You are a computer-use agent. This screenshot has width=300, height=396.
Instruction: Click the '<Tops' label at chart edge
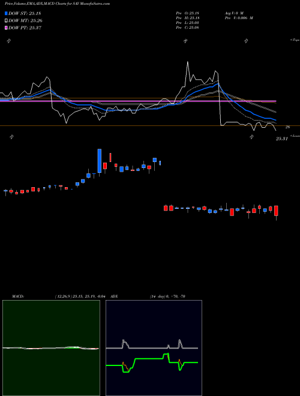(295, 40)
